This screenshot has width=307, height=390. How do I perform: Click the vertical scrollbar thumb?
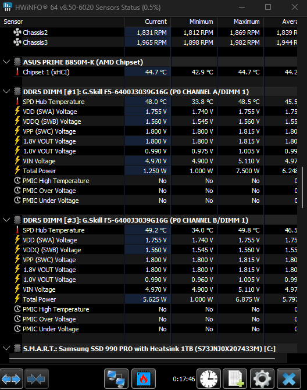(302, 187)
